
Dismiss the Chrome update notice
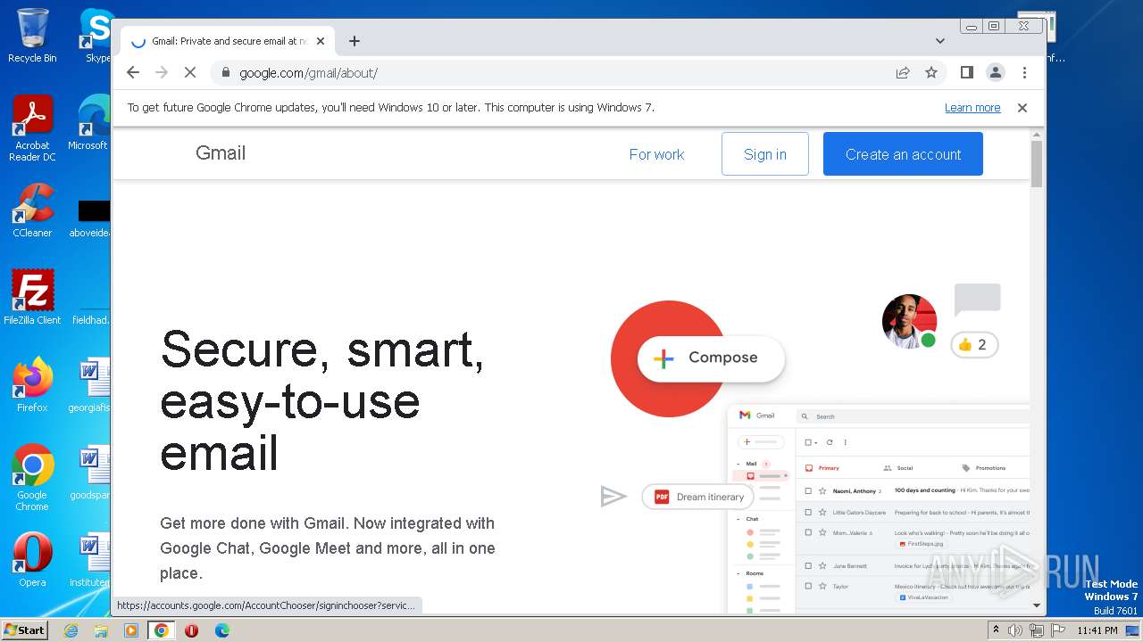point(1022,108)
